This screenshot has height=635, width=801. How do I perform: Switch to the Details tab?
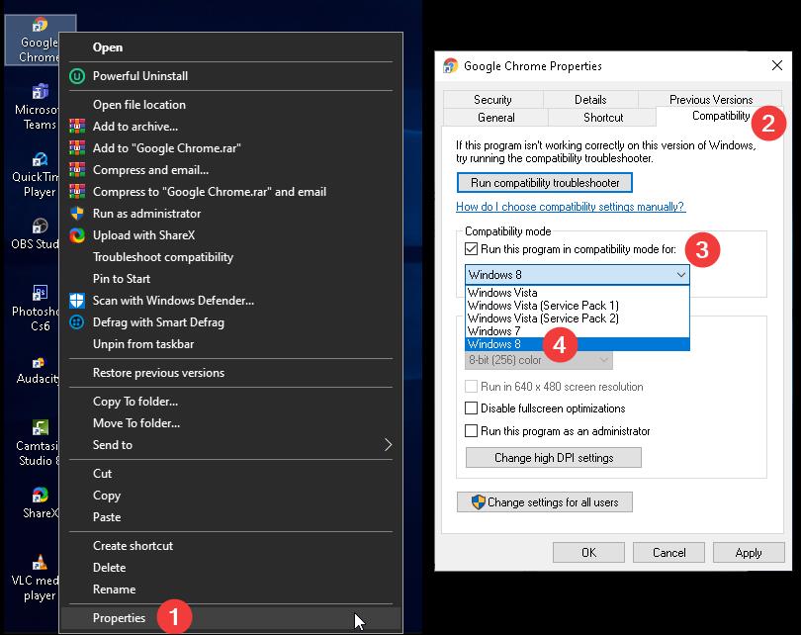(590, 99)
